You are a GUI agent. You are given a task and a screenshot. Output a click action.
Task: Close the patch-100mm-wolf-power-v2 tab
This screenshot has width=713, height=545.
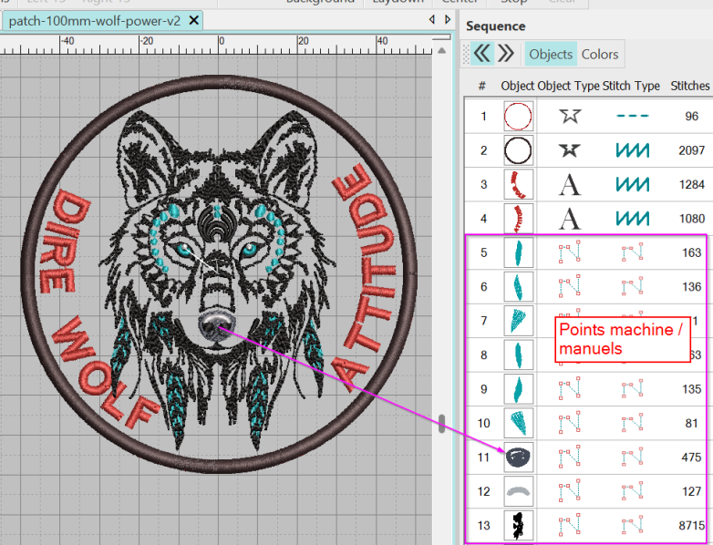click(193, 20)
